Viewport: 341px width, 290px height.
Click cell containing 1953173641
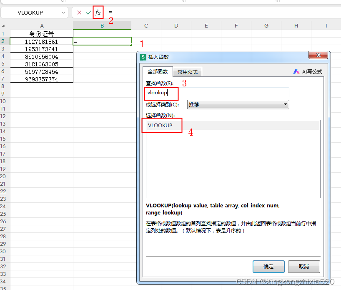point(42,49)
